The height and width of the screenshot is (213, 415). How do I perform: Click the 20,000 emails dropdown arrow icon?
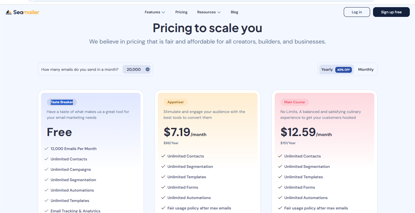147,69
